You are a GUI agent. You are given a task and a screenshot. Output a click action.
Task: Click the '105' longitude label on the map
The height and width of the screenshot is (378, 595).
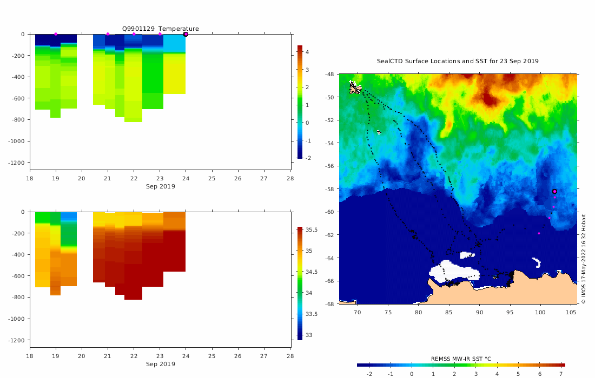tap(571, 313)
